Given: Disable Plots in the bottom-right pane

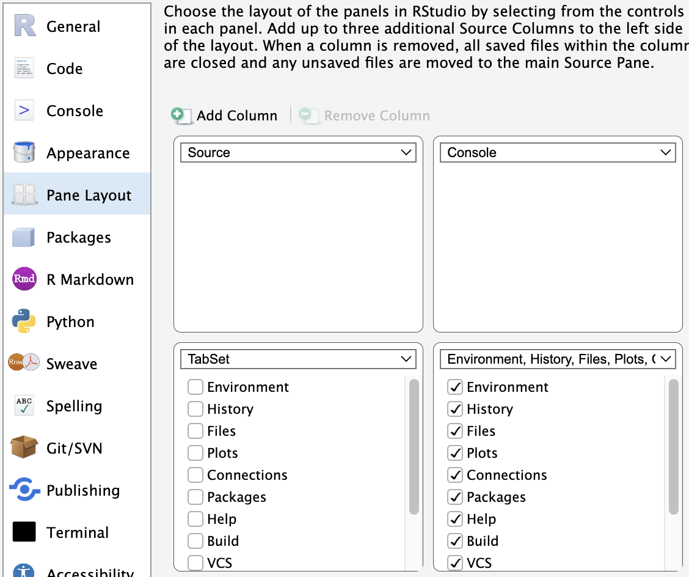Looking at the screenshot, I should pos(455,453).
